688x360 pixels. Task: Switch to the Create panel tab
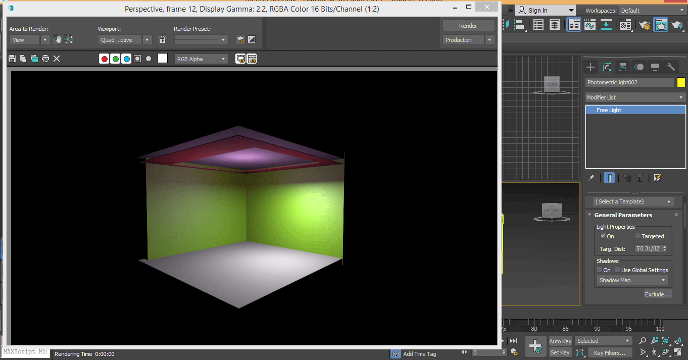(591, 67)
